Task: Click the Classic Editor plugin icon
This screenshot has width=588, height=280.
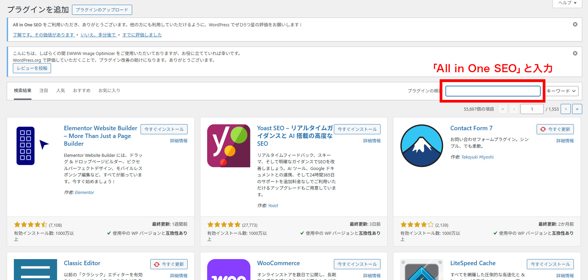Action: click(35, 270)
